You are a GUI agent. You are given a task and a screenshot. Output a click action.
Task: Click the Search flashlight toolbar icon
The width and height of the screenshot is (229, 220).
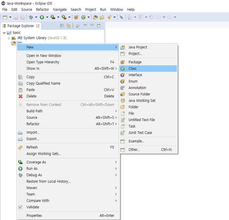click(109, 17)
